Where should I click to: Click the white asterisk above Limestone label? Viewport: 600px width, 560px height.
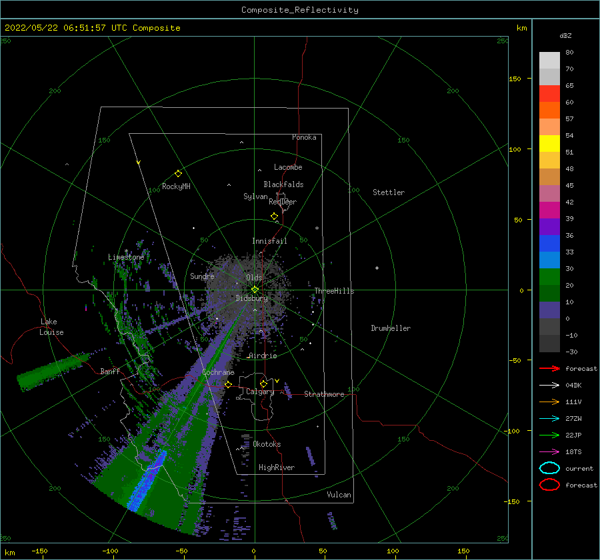(x=126, y=251)
